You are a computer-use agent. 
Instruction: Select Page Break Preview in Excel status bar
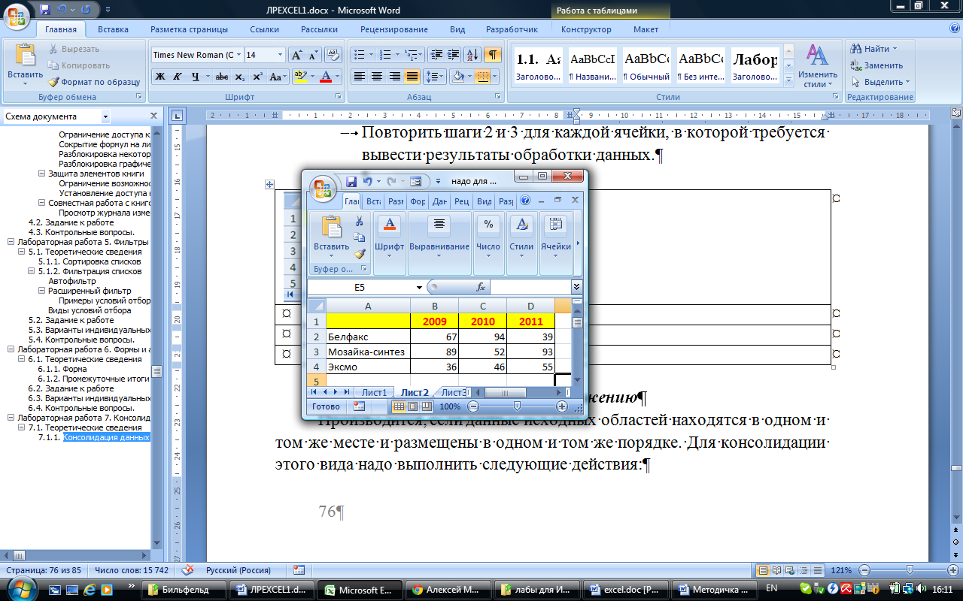tap(426, 406)
